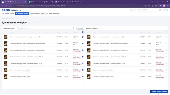
Task: Delete selected teapot с металлическим ситечком 600 мл
Action: pyautogui.click(x=166, y=50)
